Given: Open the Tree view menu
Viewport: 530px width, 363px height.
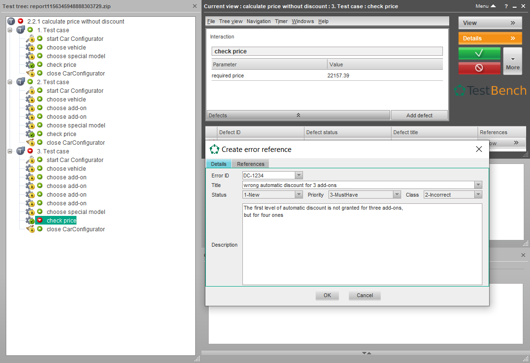Looking at the screenshot, I should 230,21.
